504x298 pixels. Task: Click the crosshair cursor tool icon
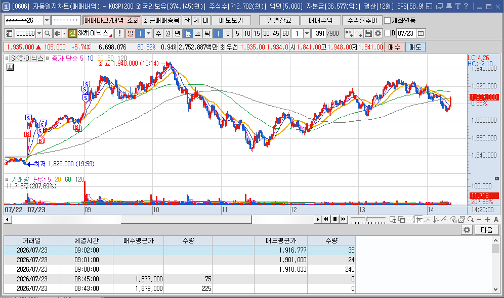pyautogui.click(x=418, y=219)
